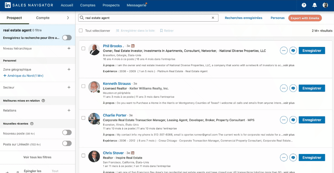Open the Kenneth Strauss name link
334x173 pixels.
click(x=117, y=84)
